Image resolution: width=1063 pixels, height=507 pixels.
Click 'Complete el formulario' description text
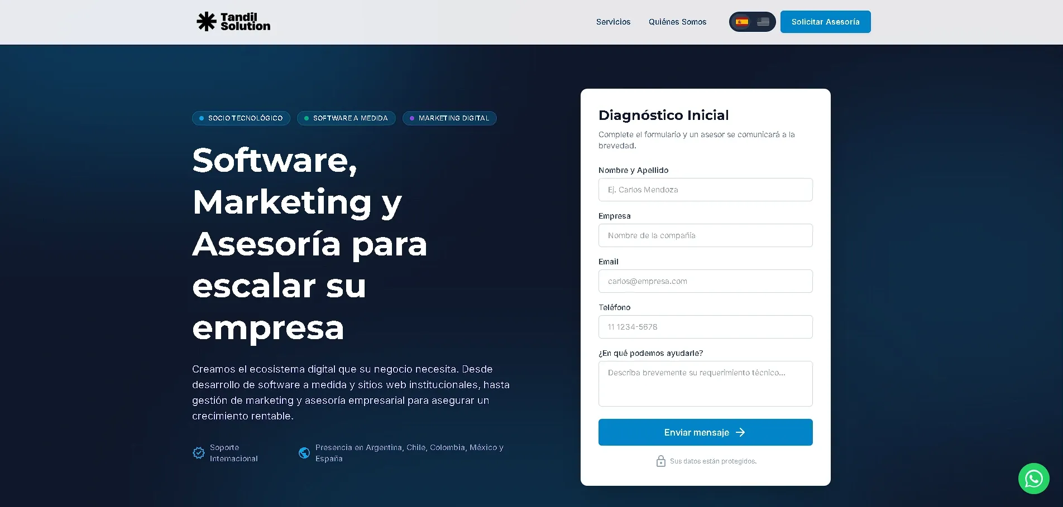coord(696,140)
